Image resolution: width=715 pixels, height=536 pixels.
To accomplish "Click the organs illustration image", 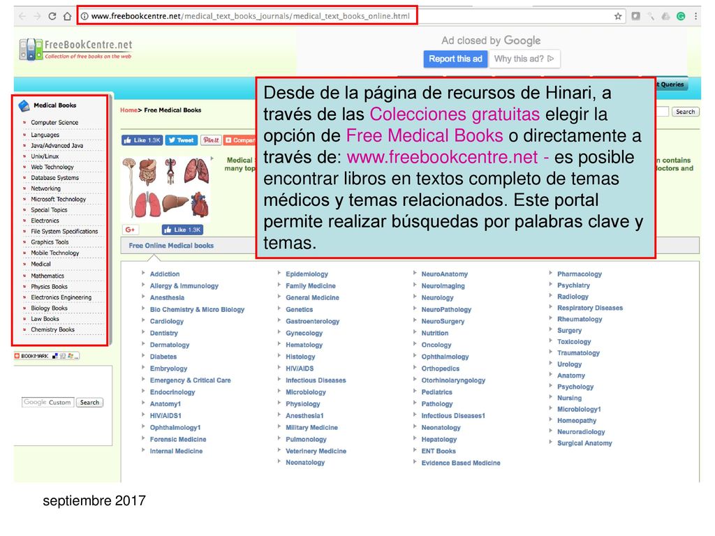I will [x=166, y=188].
